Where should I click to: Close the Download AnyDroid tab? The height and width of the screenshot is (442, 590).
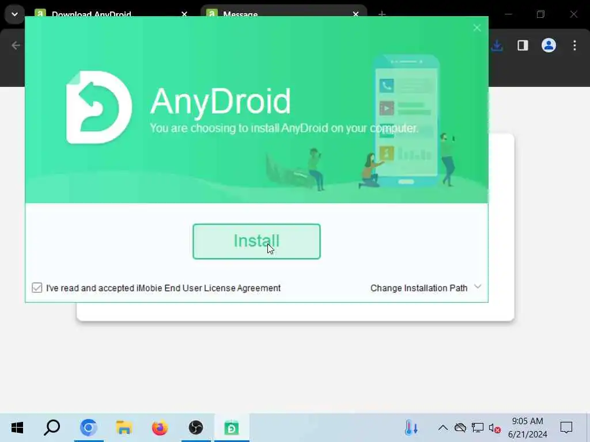184,14
